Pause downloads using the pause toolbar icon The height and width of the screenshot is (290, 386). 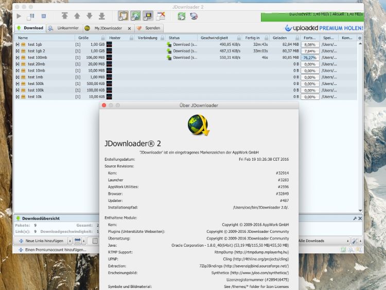tap(30, 16)
